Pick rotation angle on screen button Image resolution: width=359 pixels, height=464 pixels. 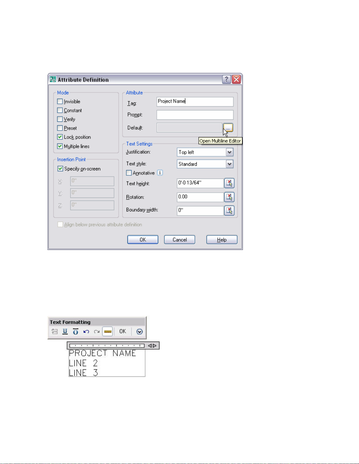tap(229, 197)
